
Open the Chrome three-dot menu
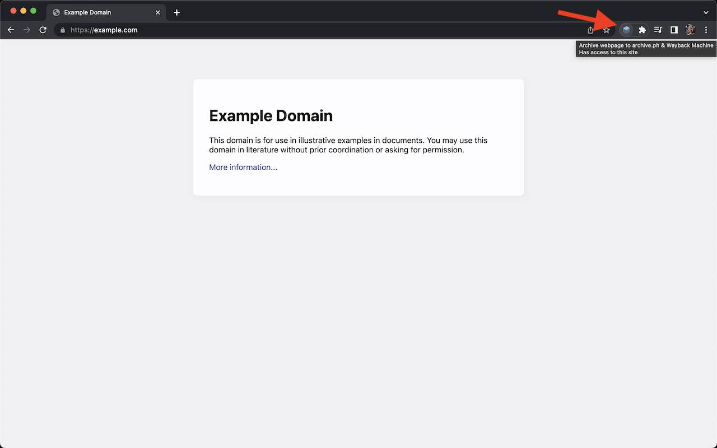coord(706,30)
